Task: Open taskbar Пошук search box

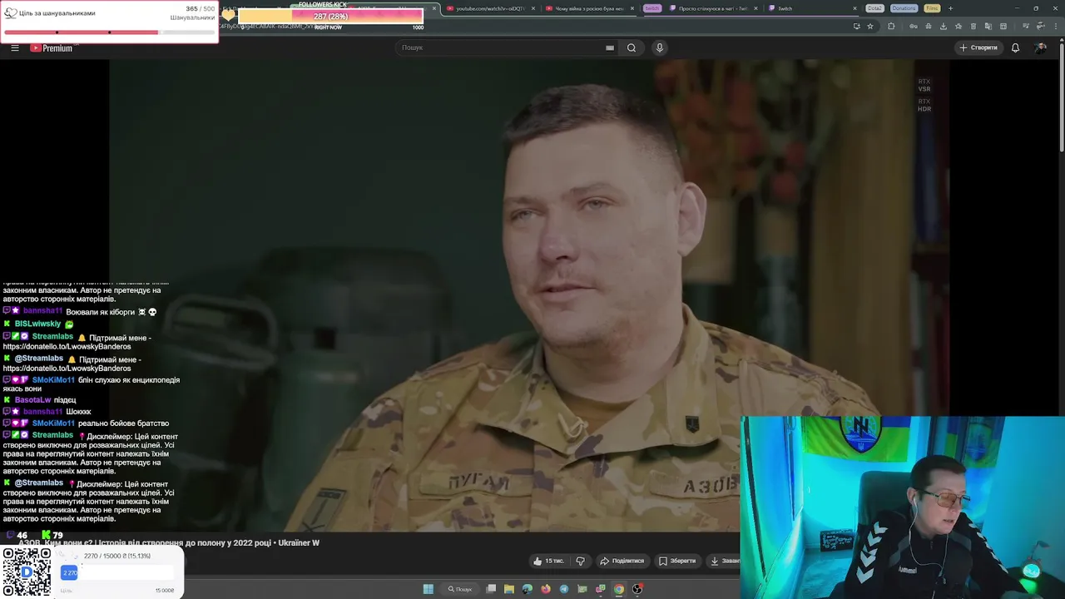Action: 459,589
